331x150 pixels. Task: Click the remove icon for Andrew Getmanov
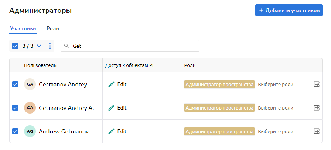pos(316,131)
